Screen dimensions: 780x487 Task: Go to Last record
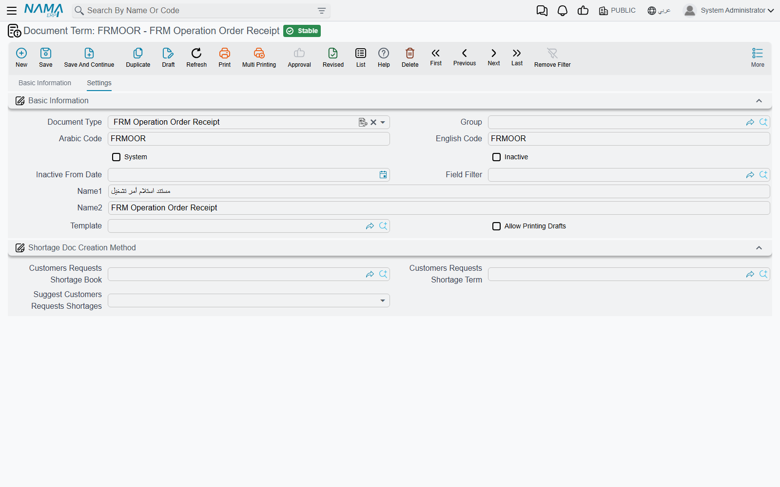click(x=517, y=56)
